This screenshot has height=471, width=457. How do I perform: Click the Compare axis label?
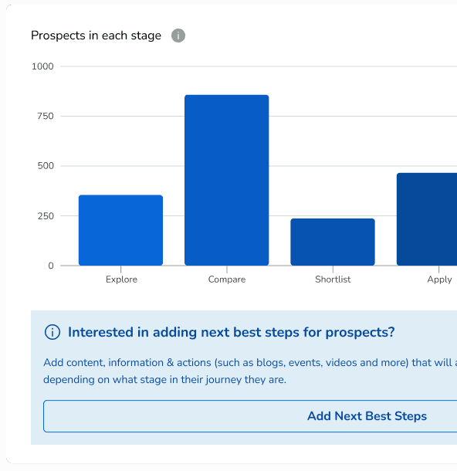point(227,280)
